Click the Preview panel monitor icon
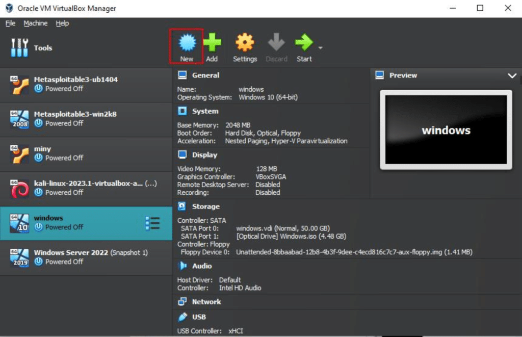The width and height of the screenshot is (522, 337). coord(379,75)
